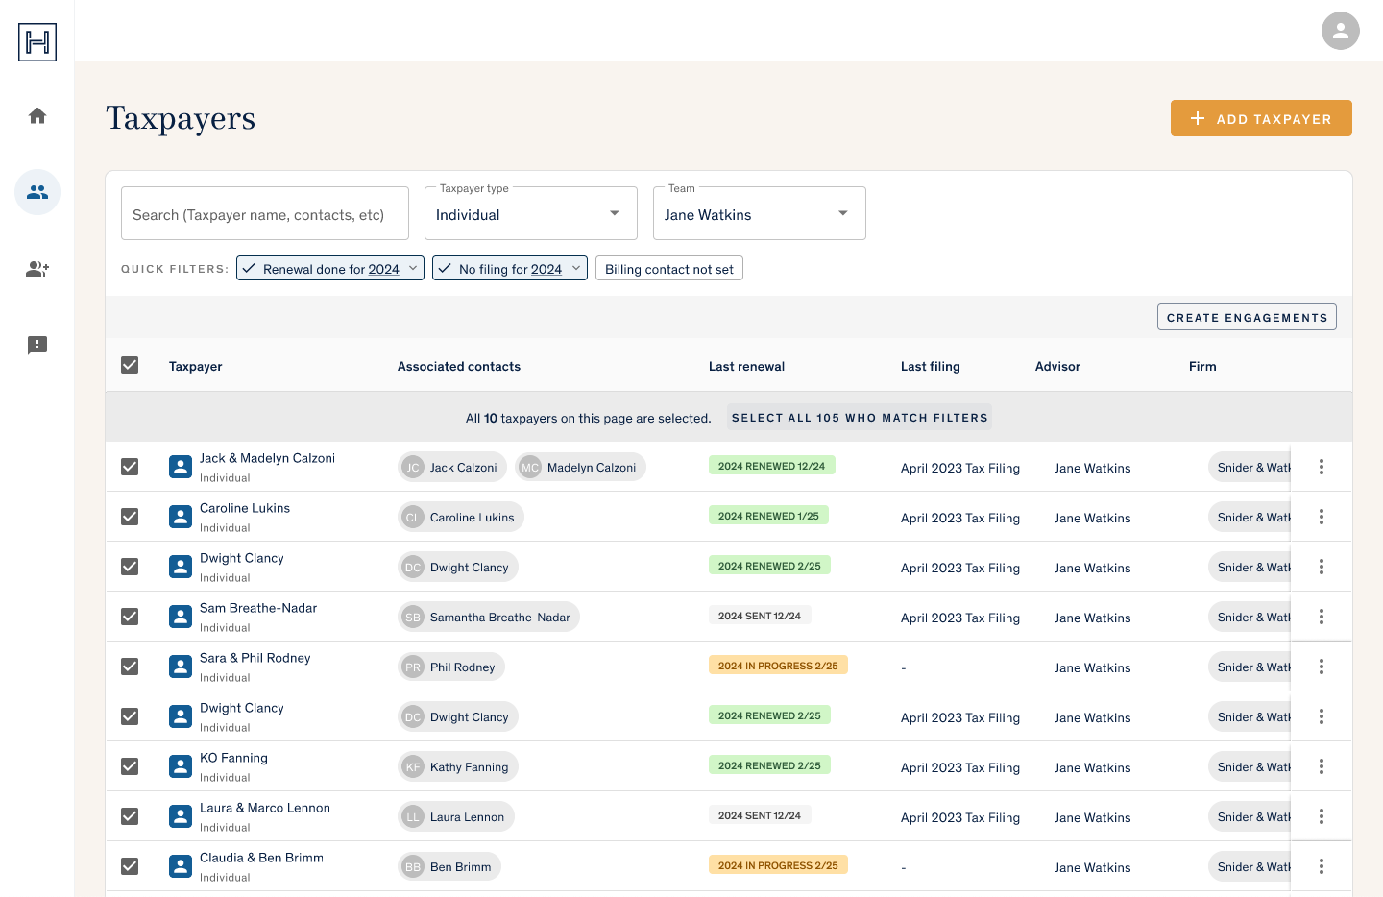Click person icon beside Caroline Lukins
Screen dimensions: 1383x897
pyautogui.click(x=181, y=517)
